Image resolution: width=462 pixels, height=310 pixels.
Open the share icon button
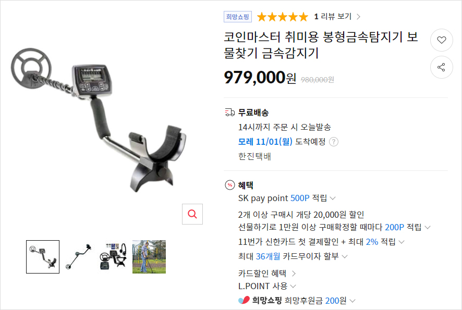click(x=441, y=67)
